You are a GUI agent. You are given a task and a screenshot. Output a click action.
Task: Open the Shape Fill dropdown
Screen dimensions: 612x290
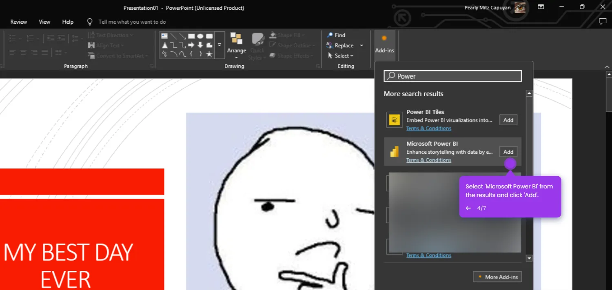coord(287,35)
